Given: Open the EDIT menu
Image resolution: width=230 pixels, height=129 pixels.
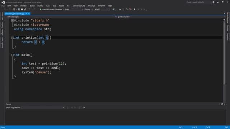Looking at the screenshot, I should click(9, 6).
